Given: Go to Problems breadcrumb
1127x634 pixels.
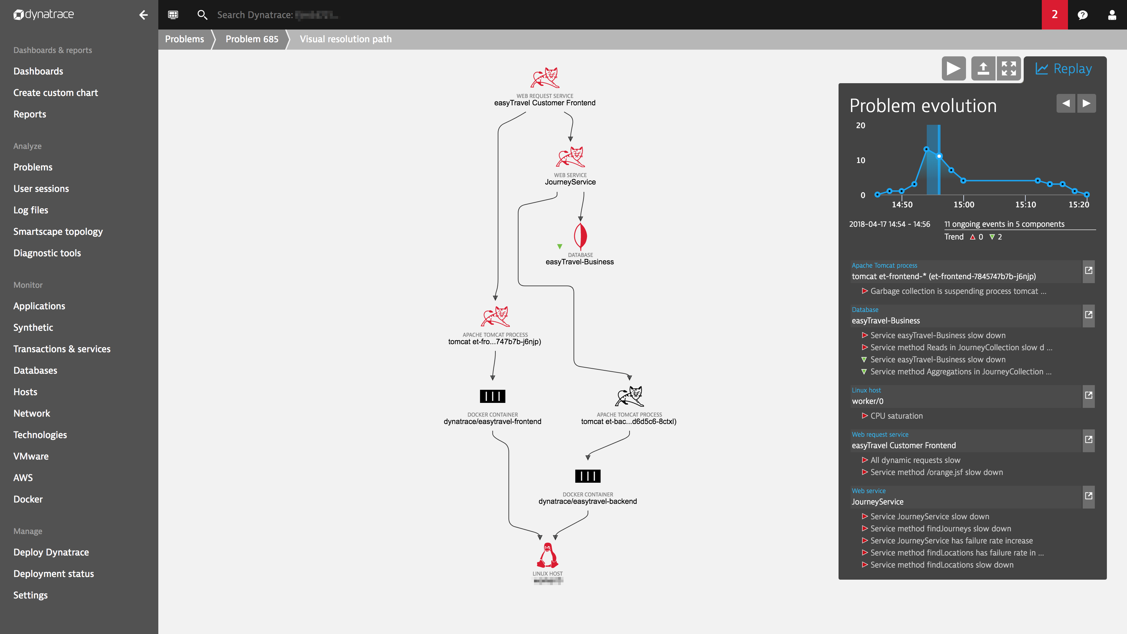Looking at the screenshot, I should [184, 39].
